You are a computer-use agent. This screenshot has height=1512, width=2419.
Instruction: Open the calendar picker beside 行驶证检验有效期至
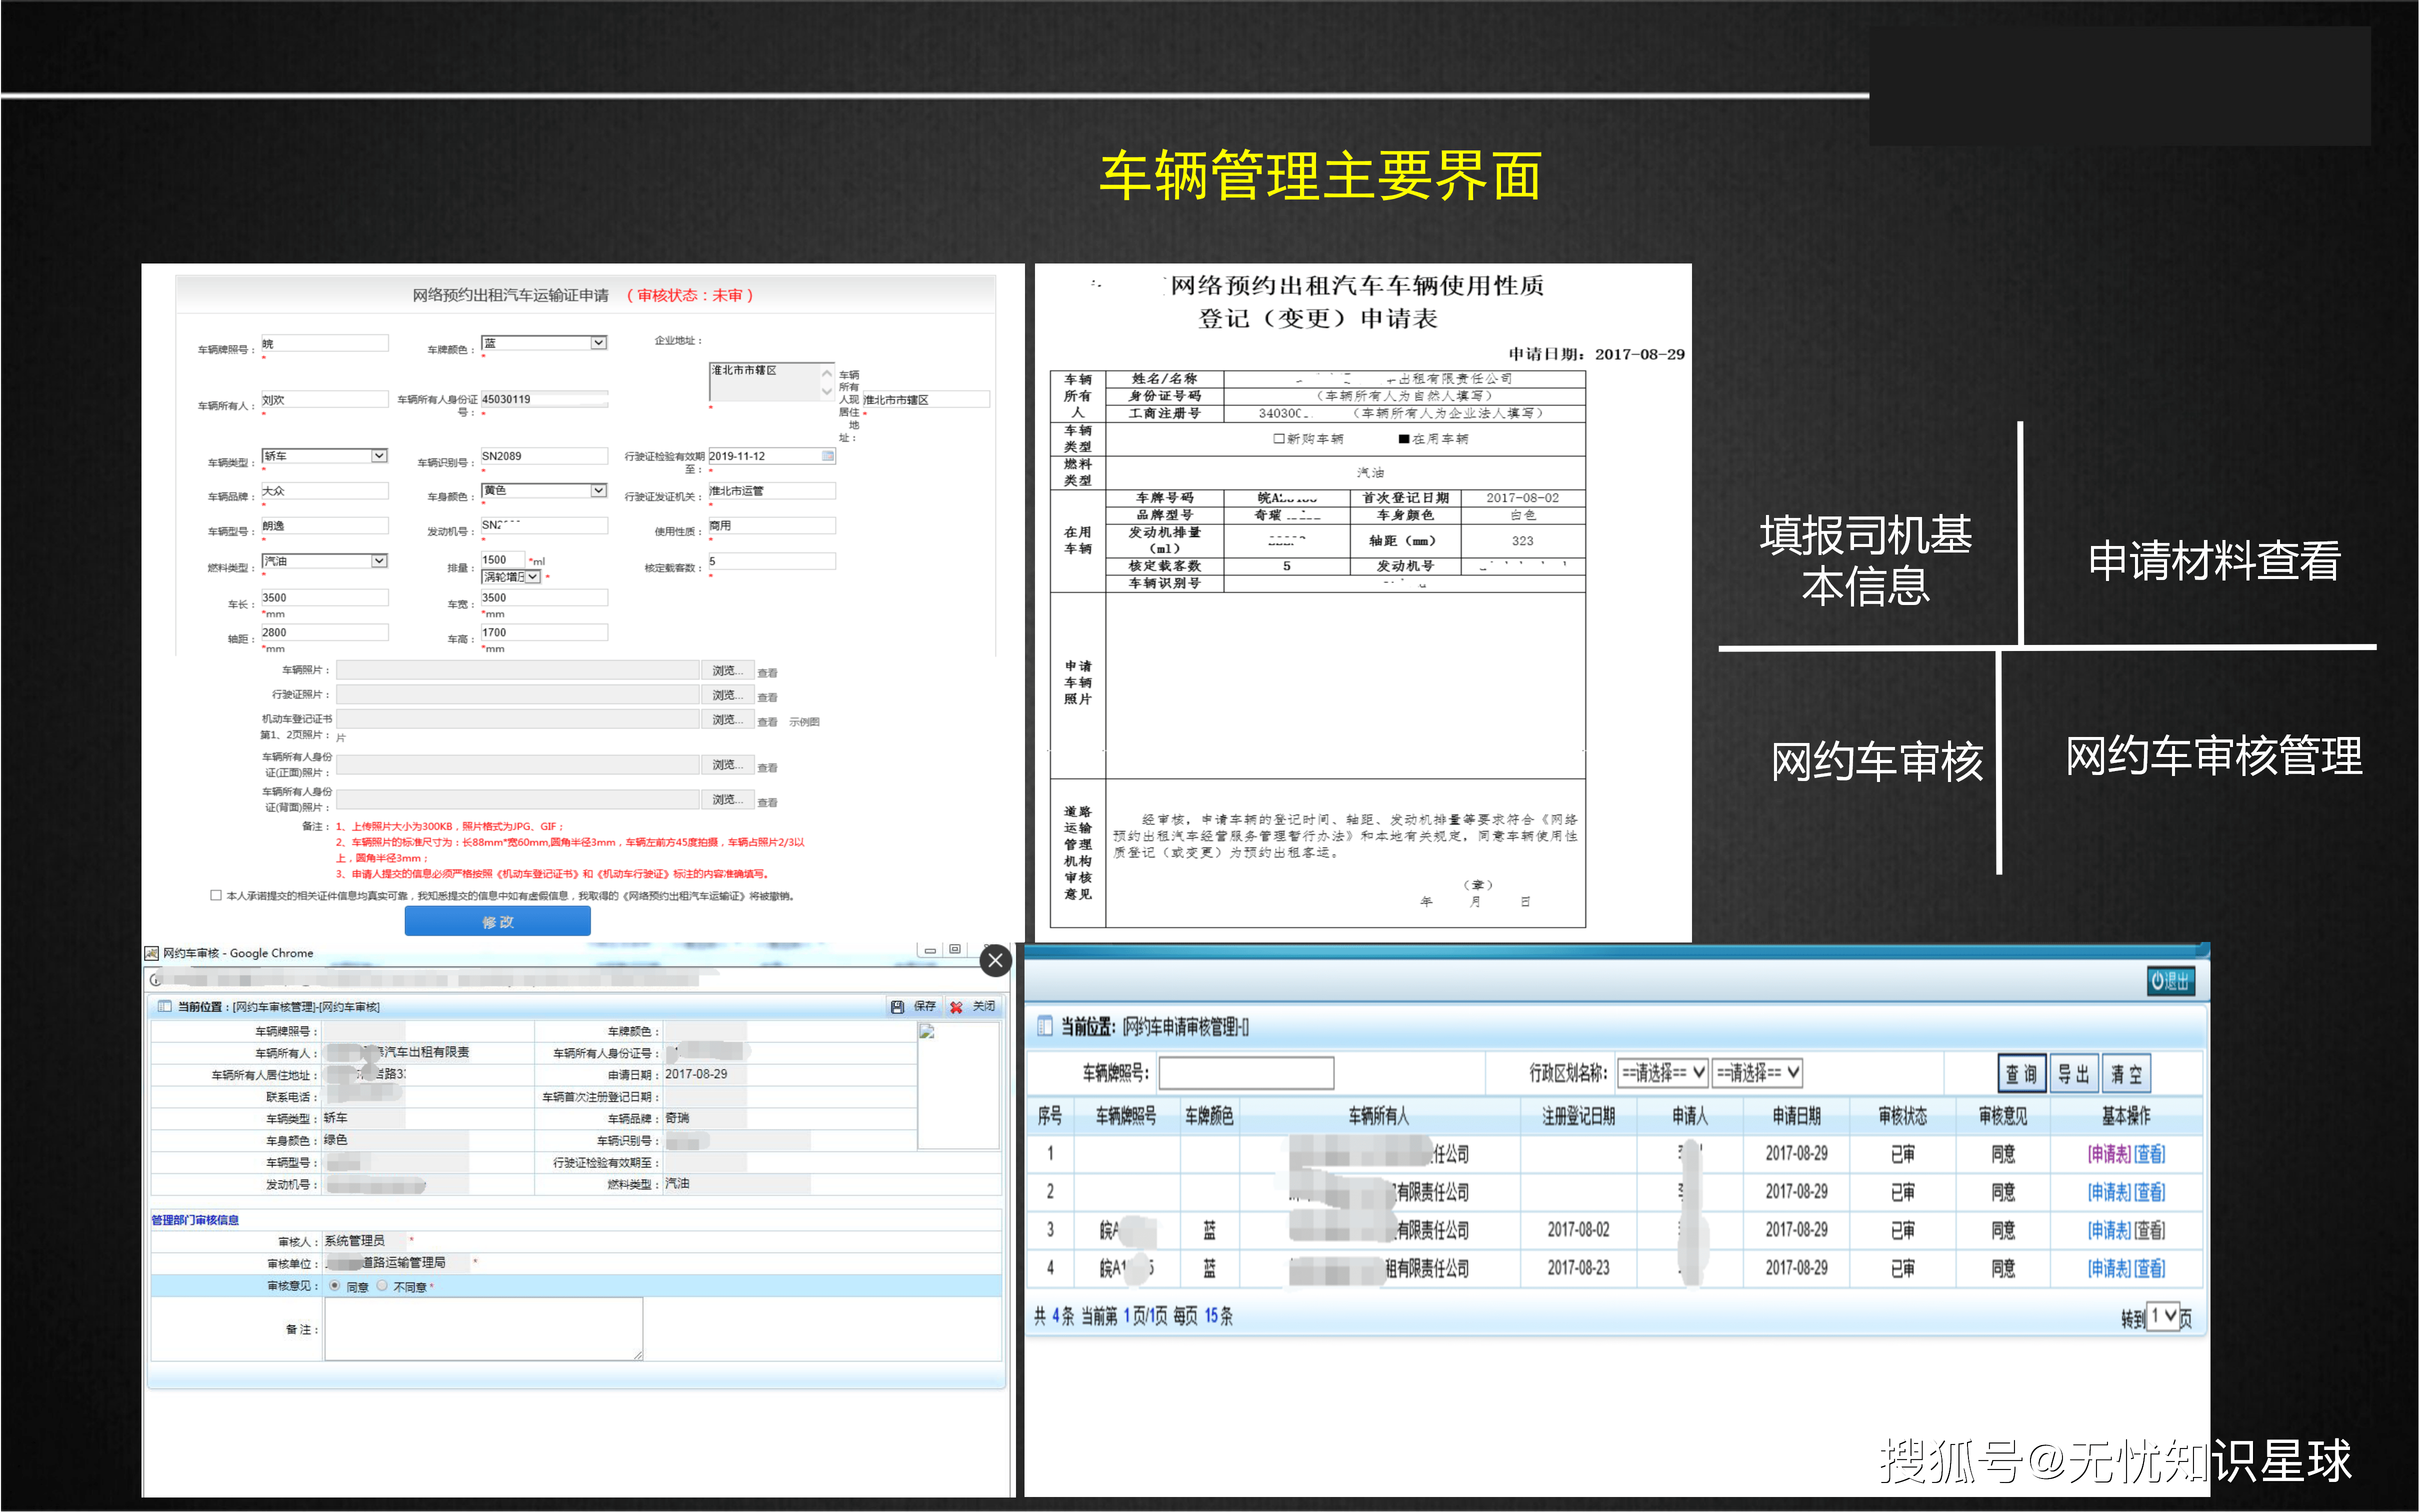point(826,456)
